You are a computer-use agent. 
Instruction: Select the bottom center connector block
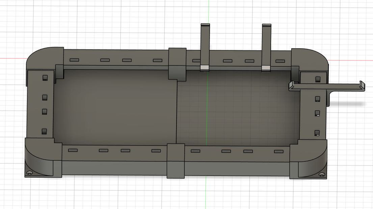176,161
